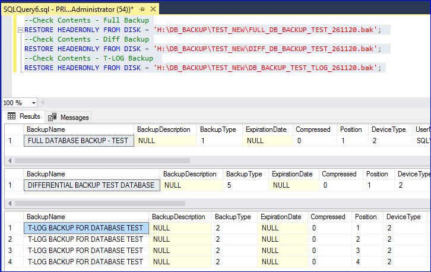
Task: Select the FULL DATABASE BACKUP - TEST cell
Action: pos(78,141)
